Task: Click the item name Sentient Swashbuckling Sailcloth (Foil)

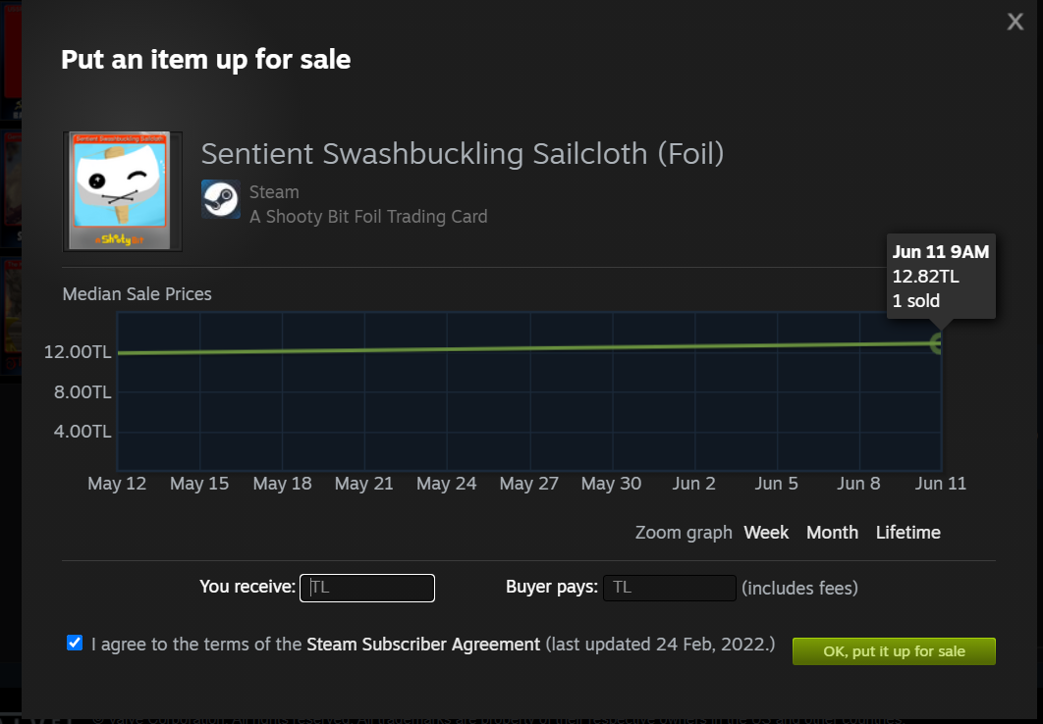Action: click(x=463, y=154)
